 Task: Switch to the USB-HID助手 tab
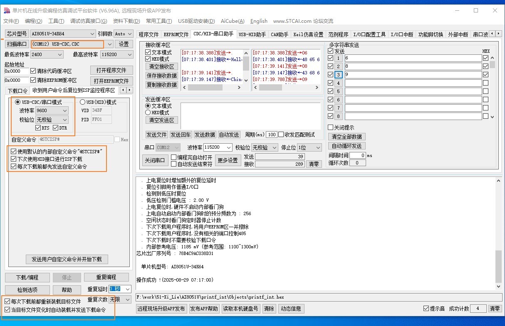(x=252, y=34)
